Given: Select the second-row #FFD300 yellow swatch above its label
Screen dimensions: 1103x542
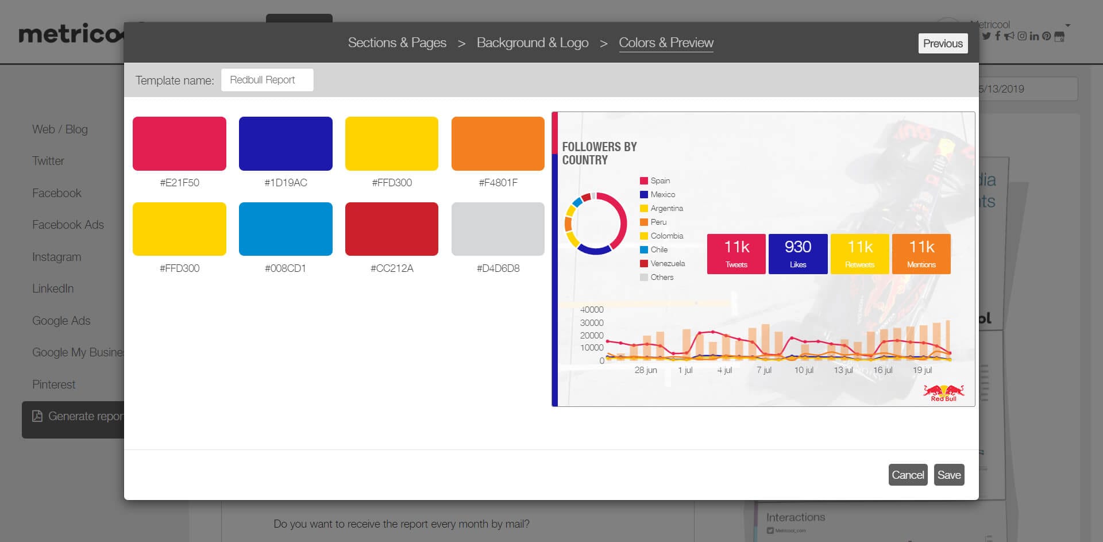Looking at the screenshot, I should click(179, 229).
